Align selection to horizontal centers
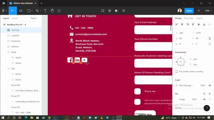The image size is (214, 120). coord(182,24)
